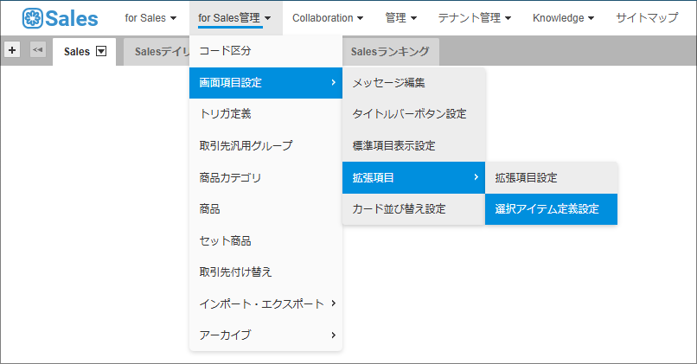Open the for Sales menu

pyautogui.click(x=150, y=18)
